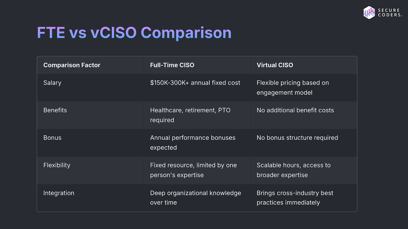Viewport: 408px width, 229px height.
Task: Click the Comparison Factor column header
Action: pyautogui.click(x=72, y=65)
